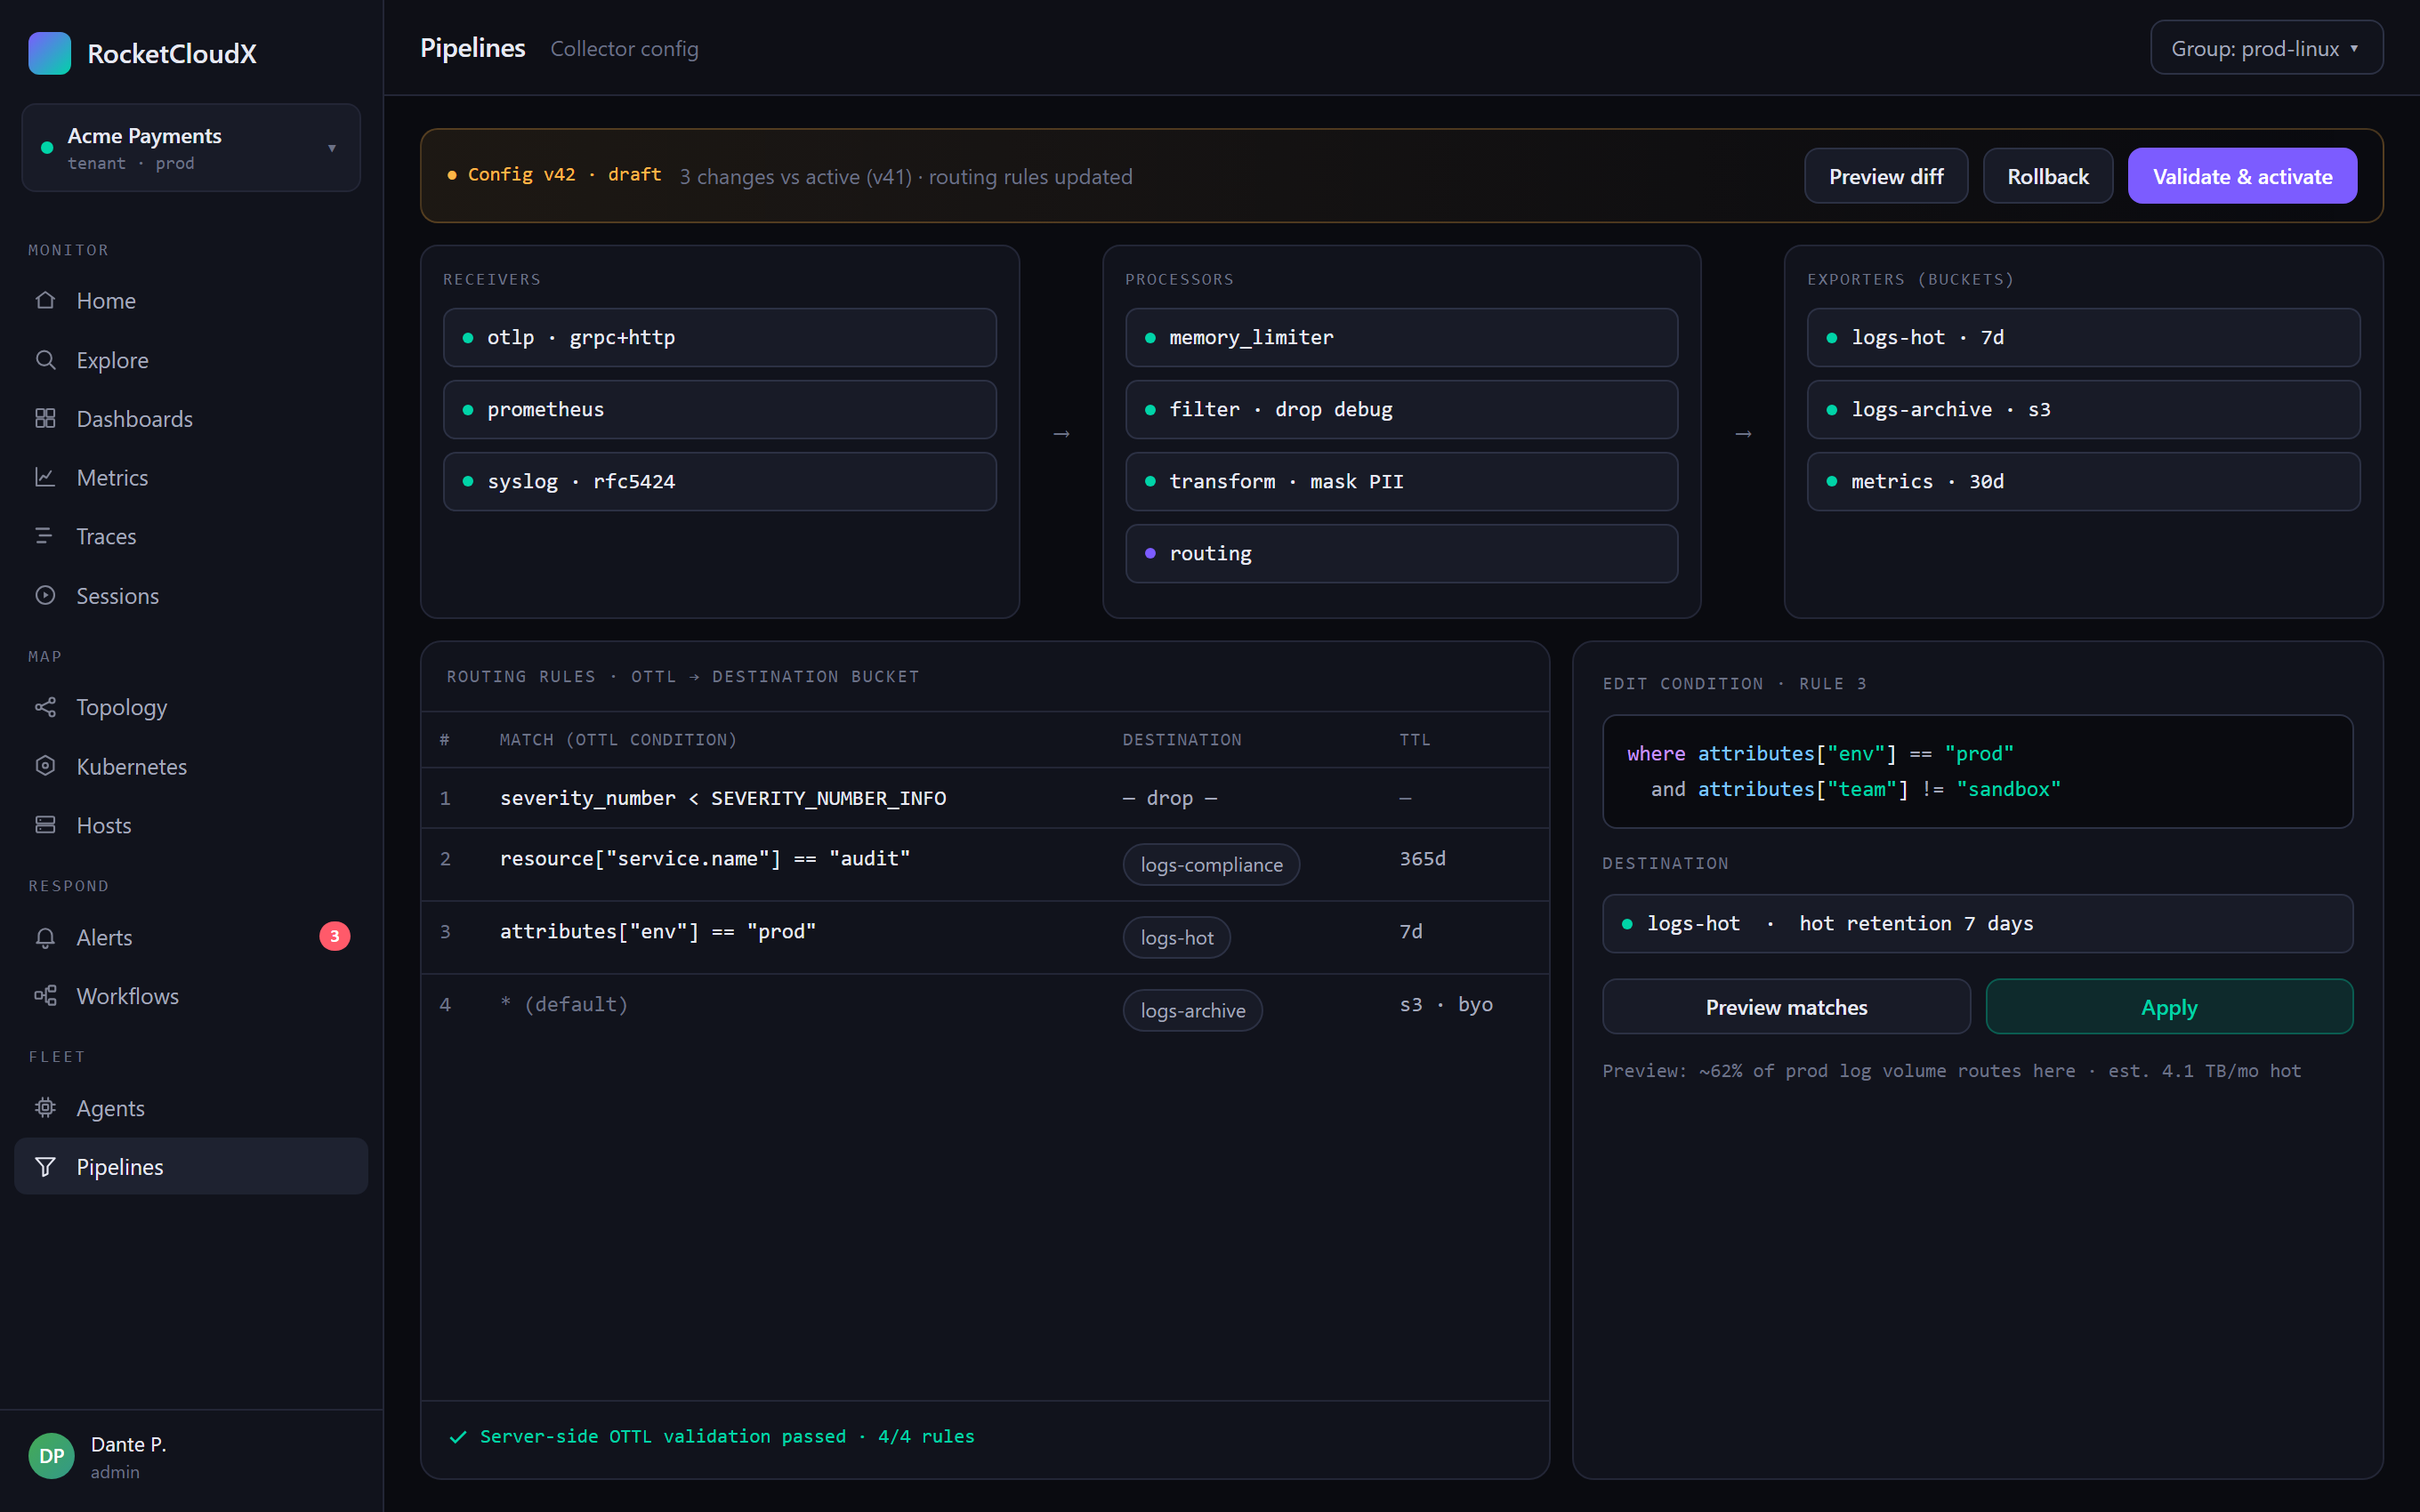The image size is (2420, 1512).
Task: Apply the edited rule condition
Action: 2169,1006
